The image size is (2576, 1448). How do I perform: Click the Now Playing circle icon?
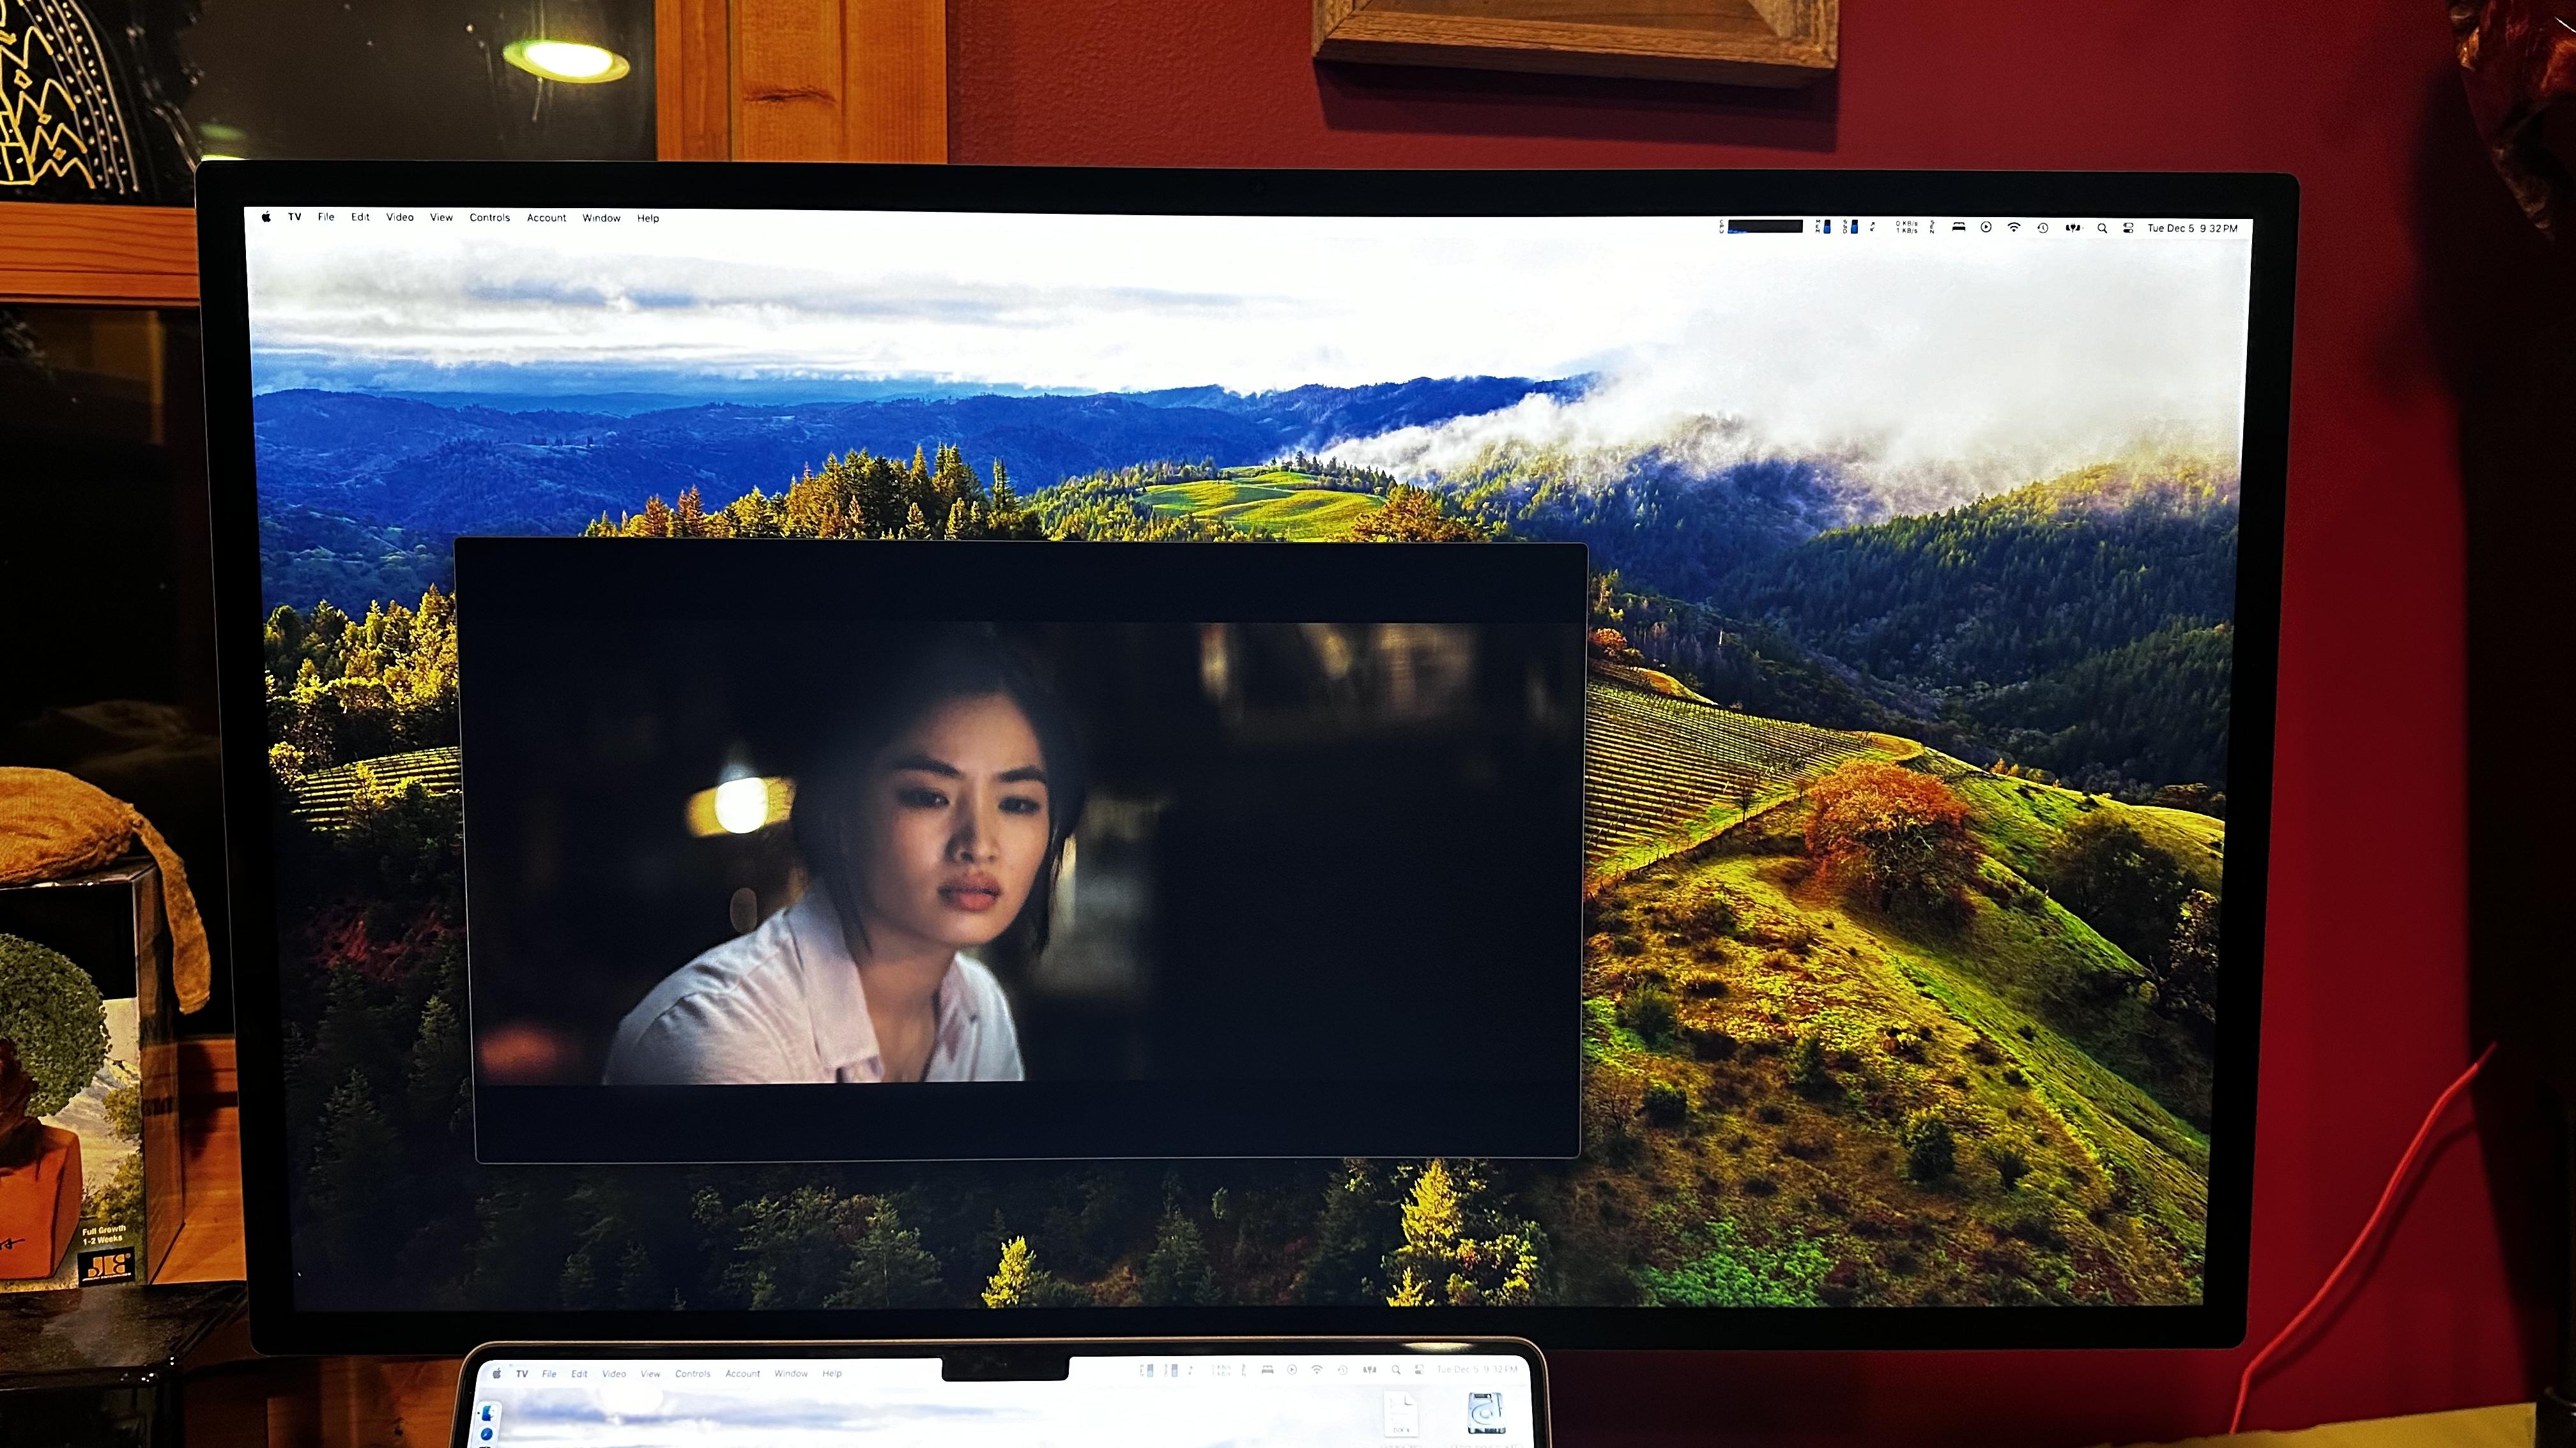1986,227
